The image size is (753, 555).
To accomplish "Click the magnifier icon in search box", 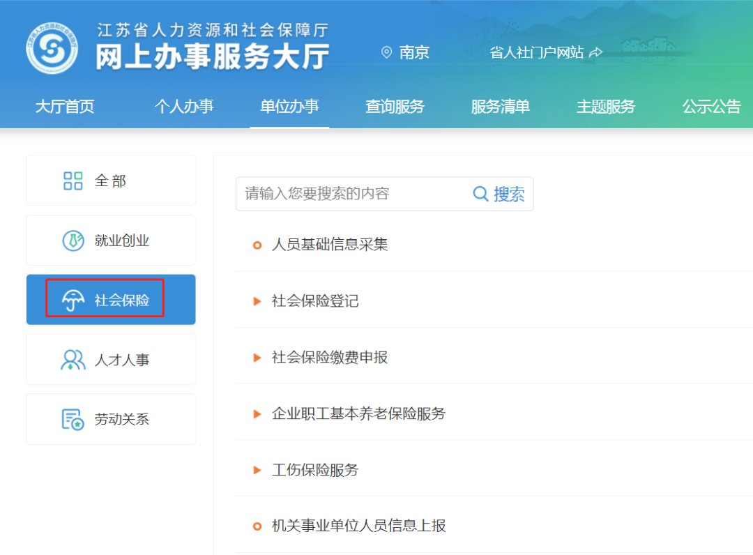I will (480, 194).
